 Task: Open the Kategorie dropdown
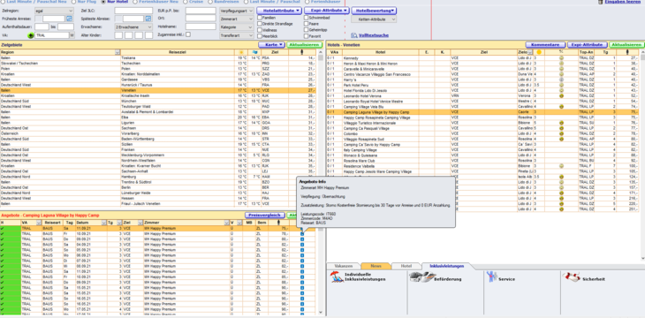tap(237, 27)
